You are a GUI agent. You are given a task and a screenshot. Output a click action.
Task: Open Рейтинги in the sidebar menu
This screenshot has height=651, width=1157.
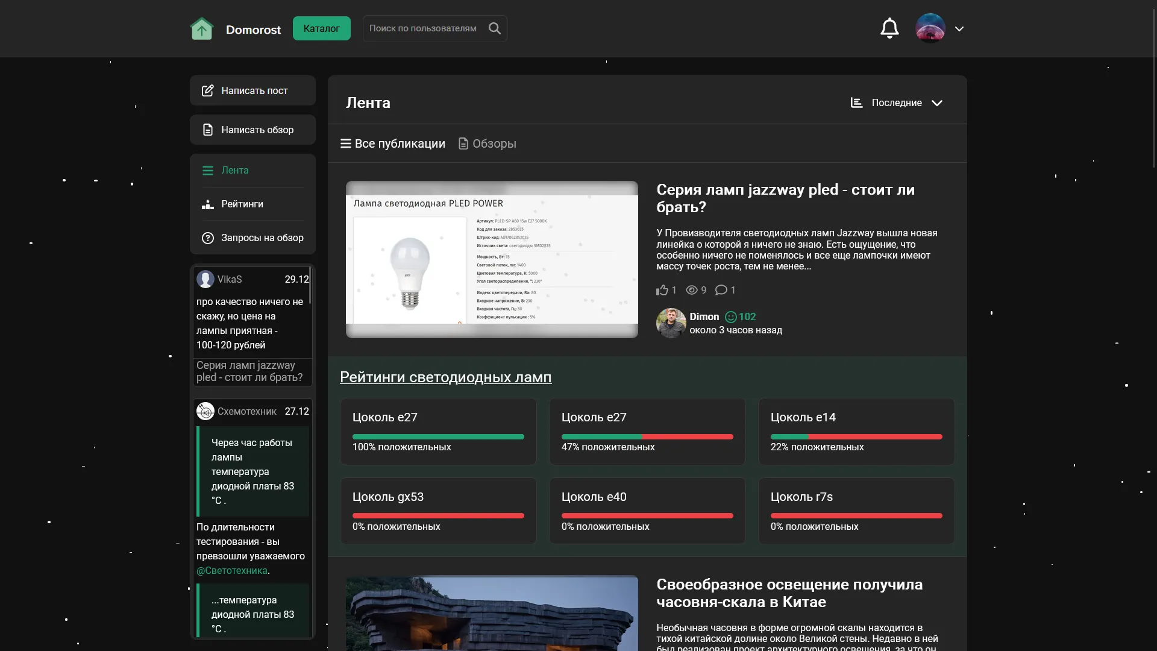coord(242,204)
